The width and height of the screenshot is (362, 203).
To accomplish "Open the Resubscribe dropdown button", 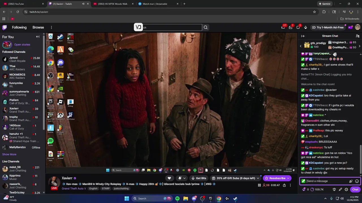I will pos(277,178).
